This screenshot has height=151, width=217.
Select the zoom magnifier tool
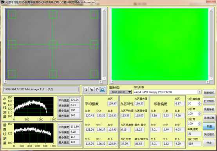(x=86, y=90)
